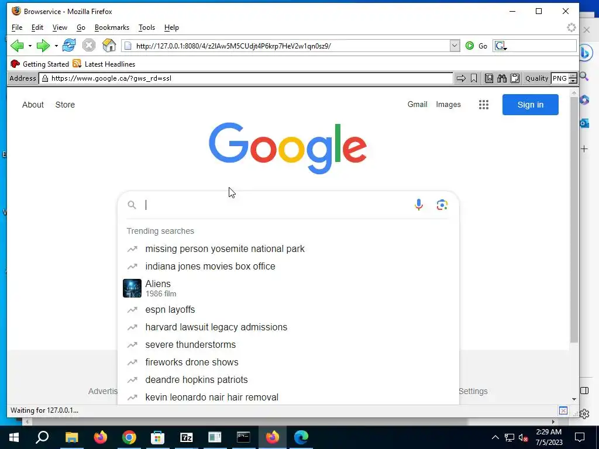Click the Browservice Address field

246,78
